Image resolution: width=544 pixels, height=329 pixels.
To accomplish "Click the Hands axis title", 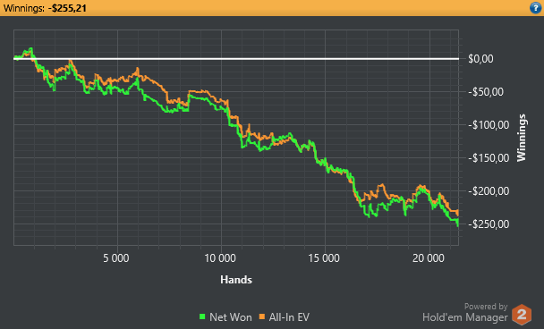I will tap(236, 280).
